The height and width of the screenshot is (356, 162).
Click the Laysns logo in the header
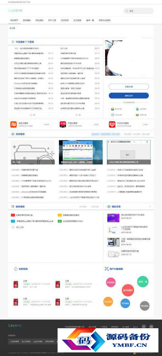tap(15, 10)
